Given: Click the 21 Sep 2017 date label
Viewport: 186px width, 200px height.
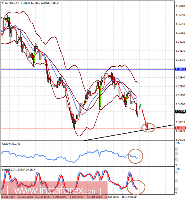Looking at the screenshot, I should (x=8, y=197).
